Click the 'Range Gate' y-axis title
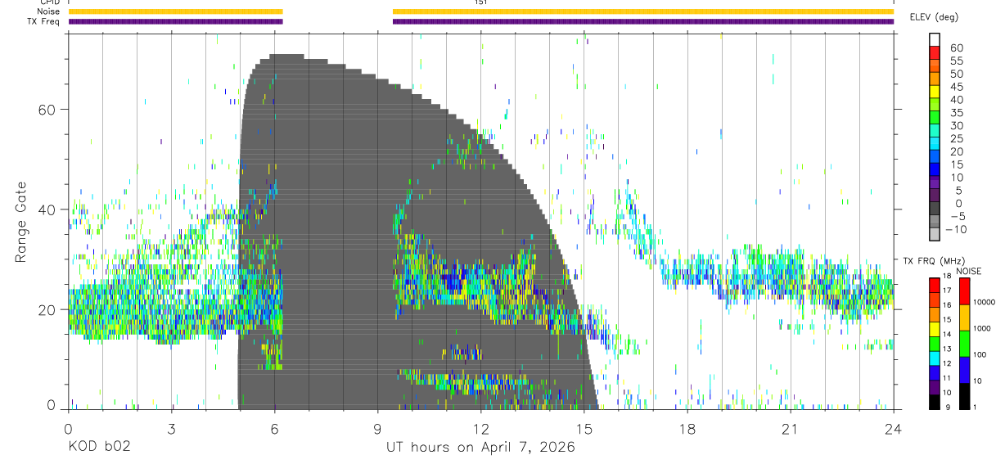This screenshot has width=1005, height=464. pos(21,223)
